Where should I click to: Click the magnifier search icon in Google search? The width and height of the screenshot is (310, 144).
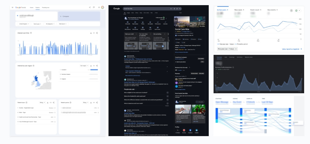tap(180, 9)
